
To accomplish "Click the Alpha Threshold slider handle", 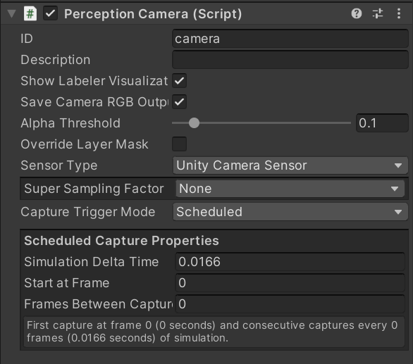I will point(194,123).
